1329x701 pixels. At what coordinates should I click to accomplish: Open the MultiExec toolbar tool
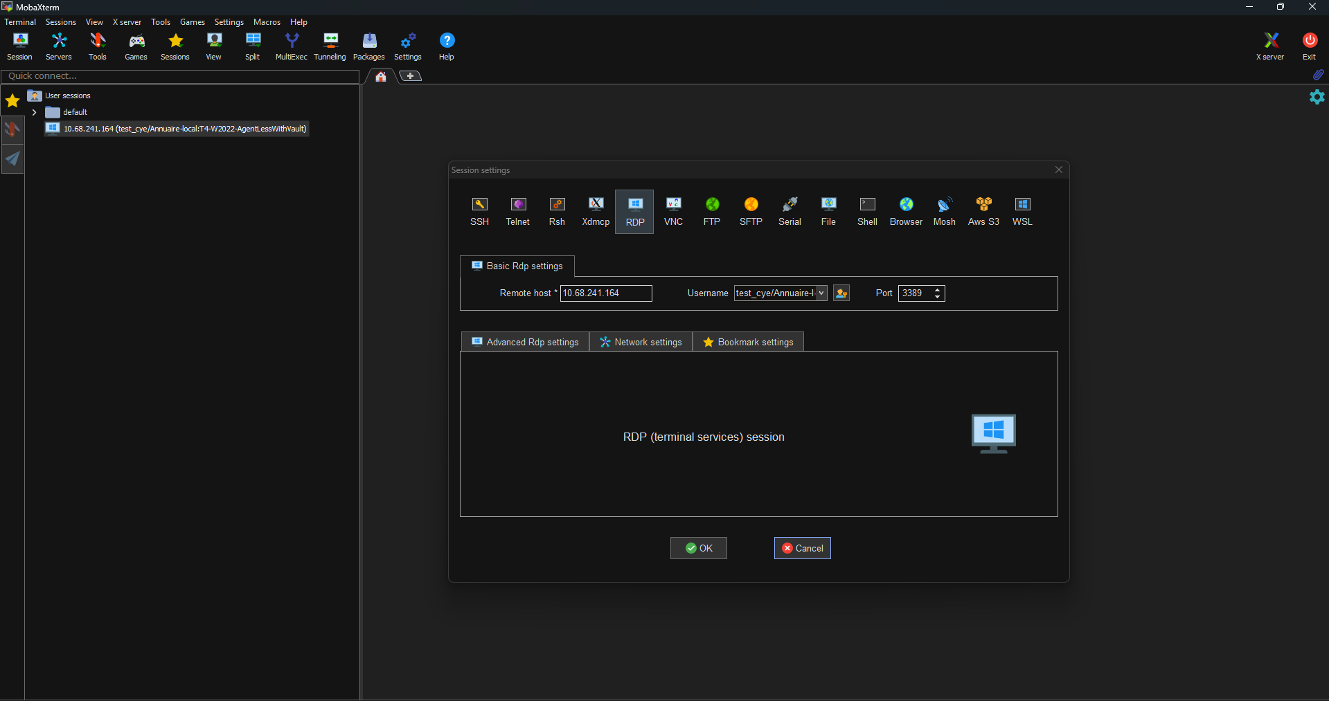coord(291,46)
